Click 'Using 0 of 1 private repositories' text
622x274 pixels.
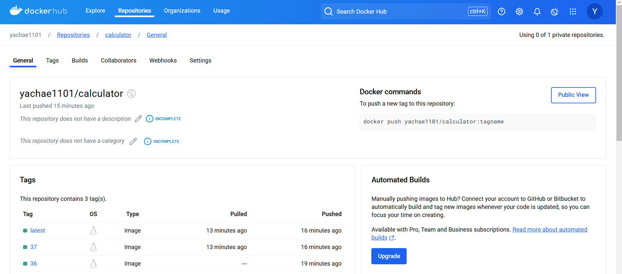[x=562, y=35]
